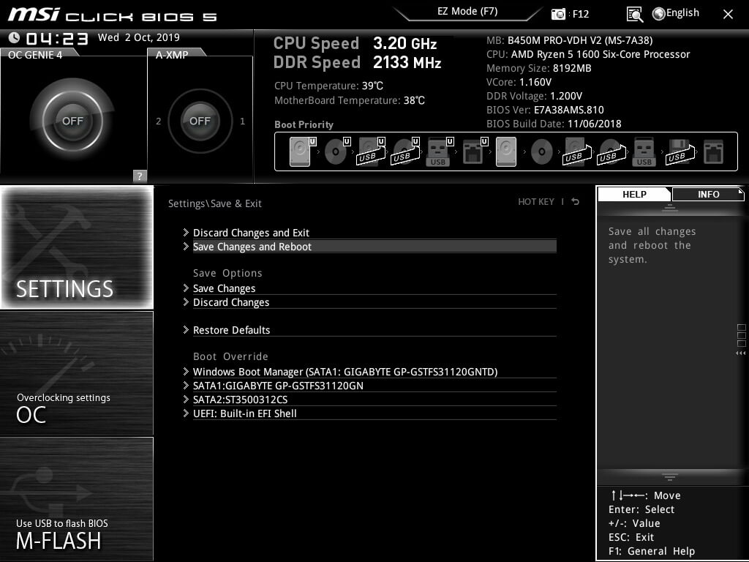Screen dimensions: 749x562
Task: Click the B450M PRO-VDH V2 motherboard name
Action: tap(580, 40)
